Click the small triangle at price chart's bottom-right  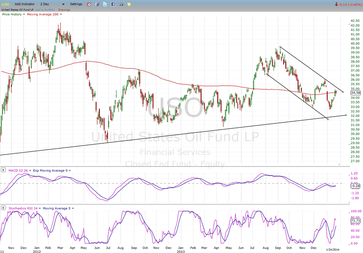(339, 164)
